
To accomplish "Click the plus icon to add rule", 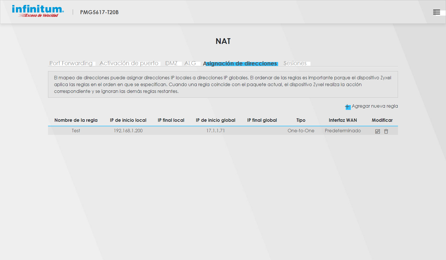I will tap(348, 107).
